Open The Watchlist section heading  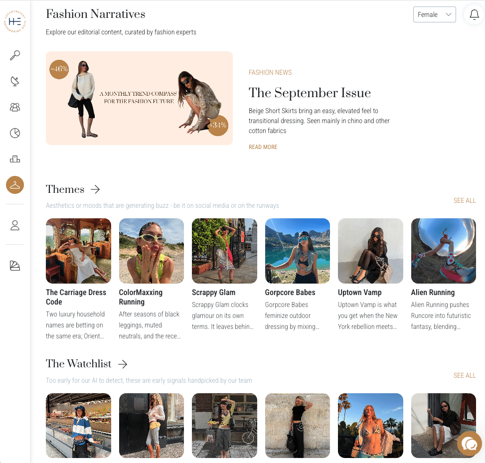tap(79, 364)
